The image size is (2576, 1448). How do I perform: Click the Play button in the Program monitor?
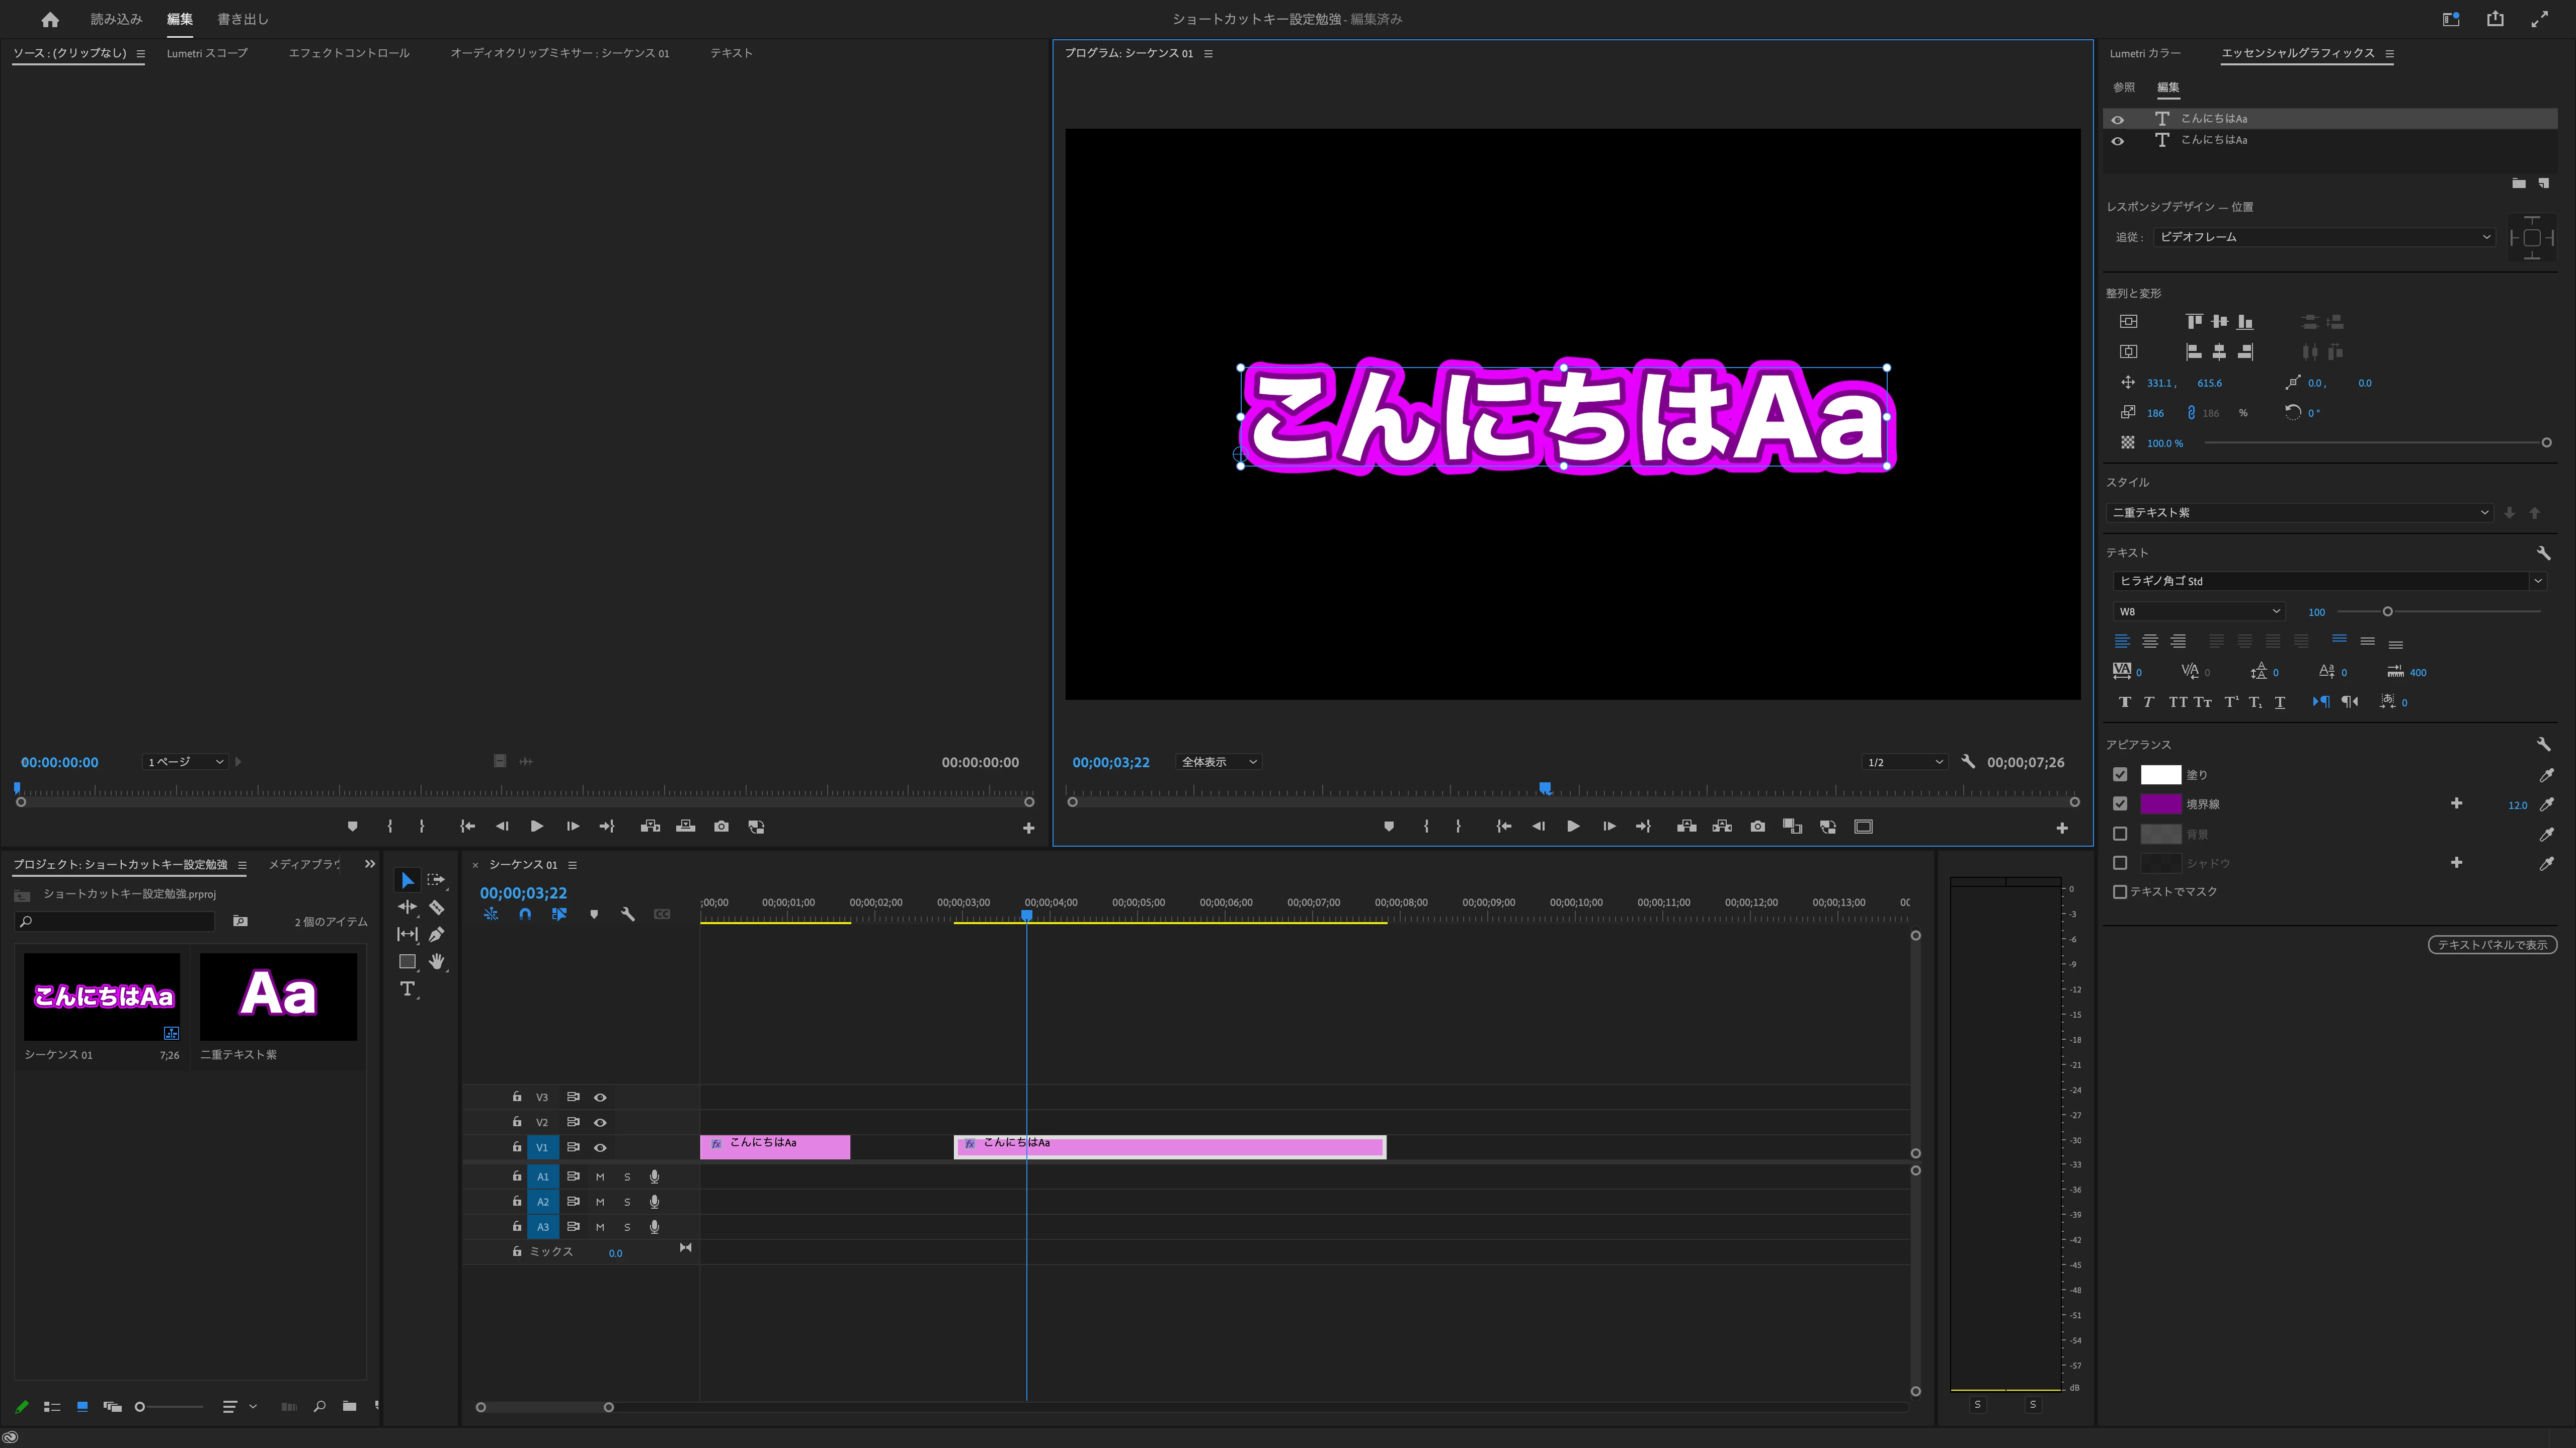pyautogui.click(x=1573, y=827)
